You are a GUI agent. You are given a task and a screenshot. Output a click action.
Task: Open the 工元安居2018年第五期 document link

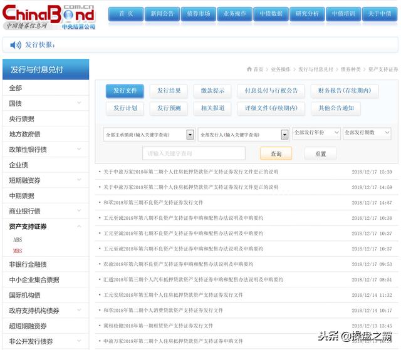pyautogui.click(x=173, y=295)
